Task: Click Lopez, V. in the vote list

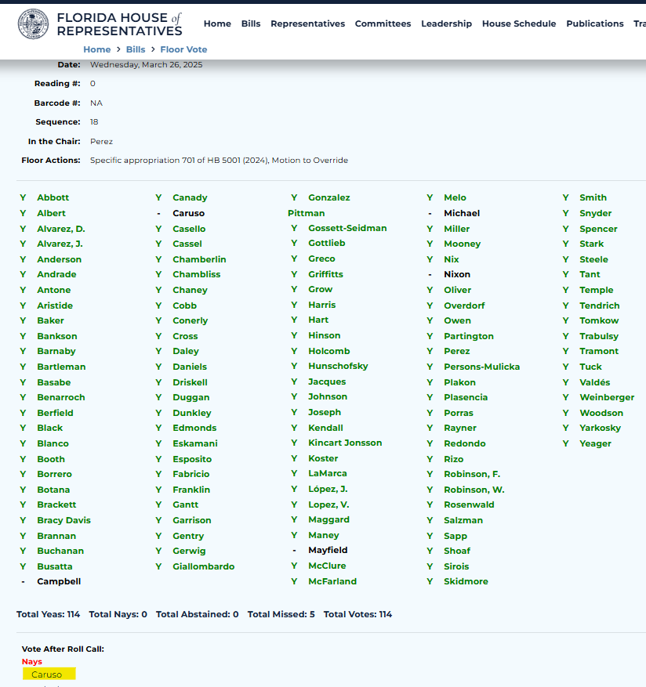Action: tap(328, 504)
